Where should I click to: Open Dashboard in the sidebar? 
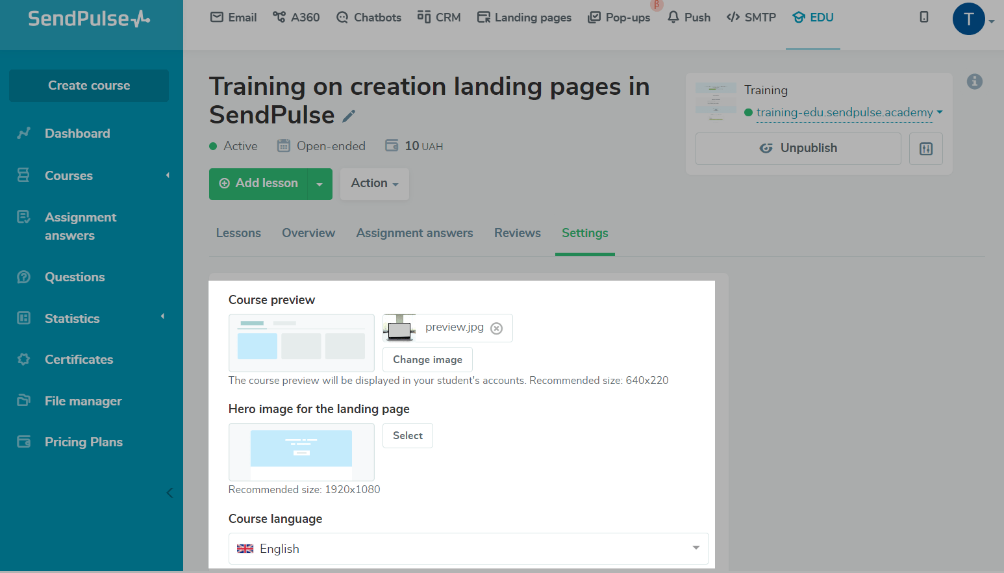click(x=77, y=133)
